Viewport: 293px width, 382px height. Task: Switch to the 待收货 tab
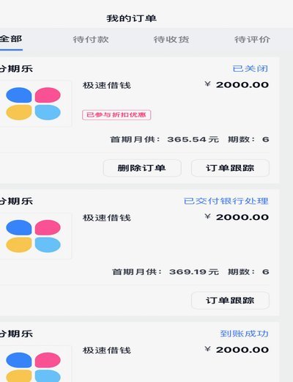171,40
